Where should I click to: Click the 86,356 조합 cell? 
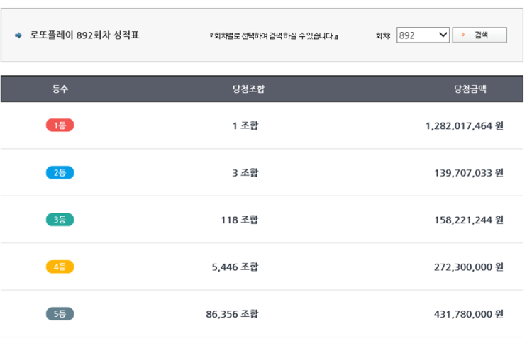click(232, 313)
